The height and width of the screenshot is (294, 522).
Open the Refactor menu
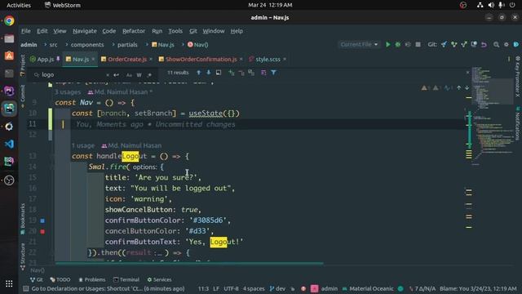134,31
